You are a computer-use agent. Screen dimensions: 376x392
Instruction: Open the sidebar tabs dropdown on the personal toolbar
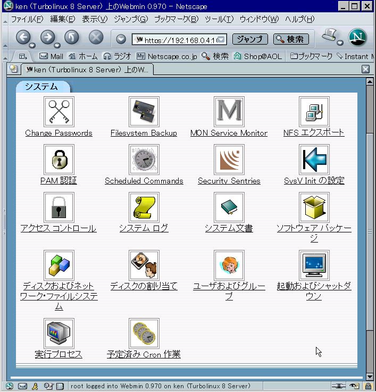(22, 56)
